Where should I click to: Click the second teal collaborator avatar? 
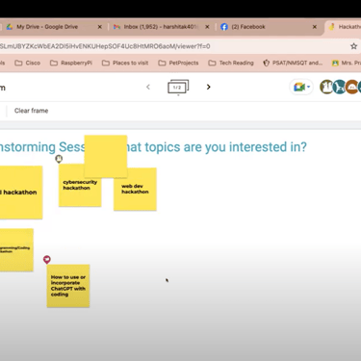[339, 87]
